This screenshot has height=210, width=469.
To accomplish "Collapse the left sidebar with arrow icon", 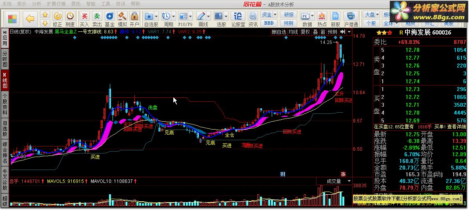I will pos(5,31).
